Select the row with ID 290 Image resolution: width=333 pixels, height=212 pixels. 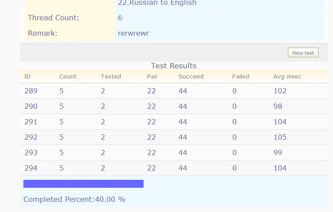tap(31, 107)
